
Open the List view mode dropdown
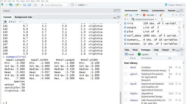pyautogui.click(x=174, y=15)
